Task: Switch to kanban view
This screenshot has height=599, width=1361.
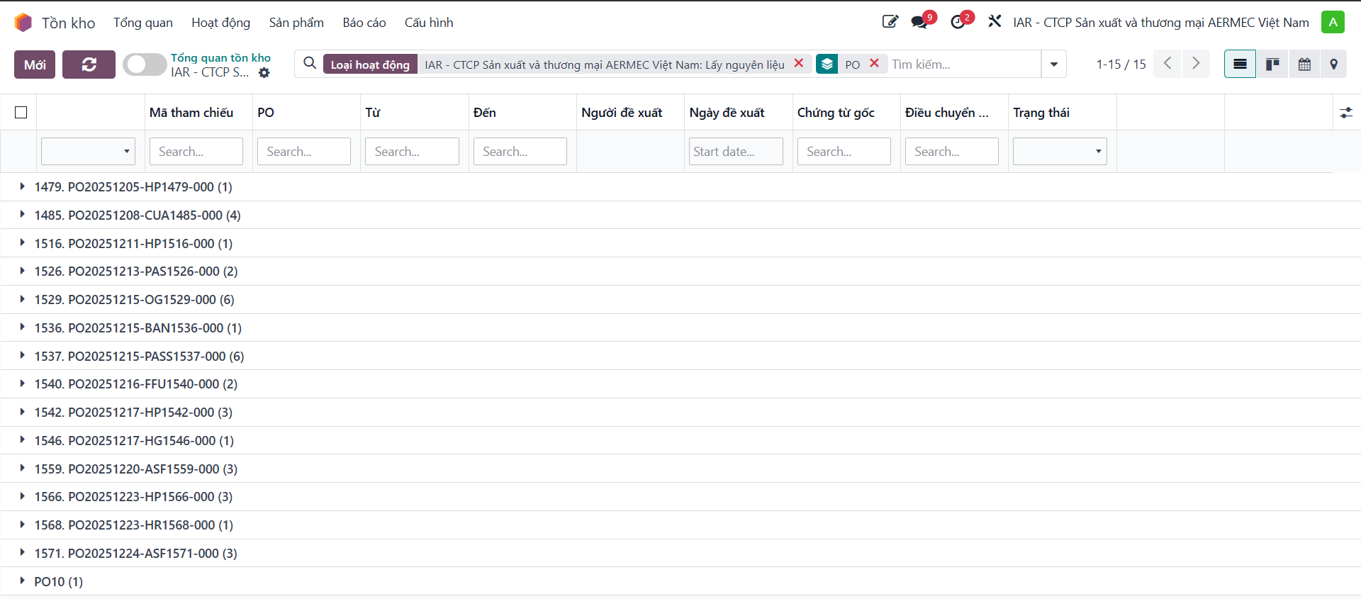Action: click(x=1272, y=65)
